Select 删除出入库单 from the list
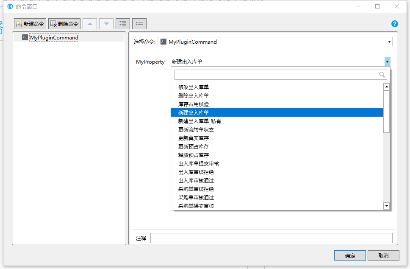 pos(277,95)
